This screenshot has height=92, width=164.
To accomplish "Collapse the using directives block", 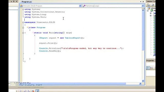I will coord(23,9).
